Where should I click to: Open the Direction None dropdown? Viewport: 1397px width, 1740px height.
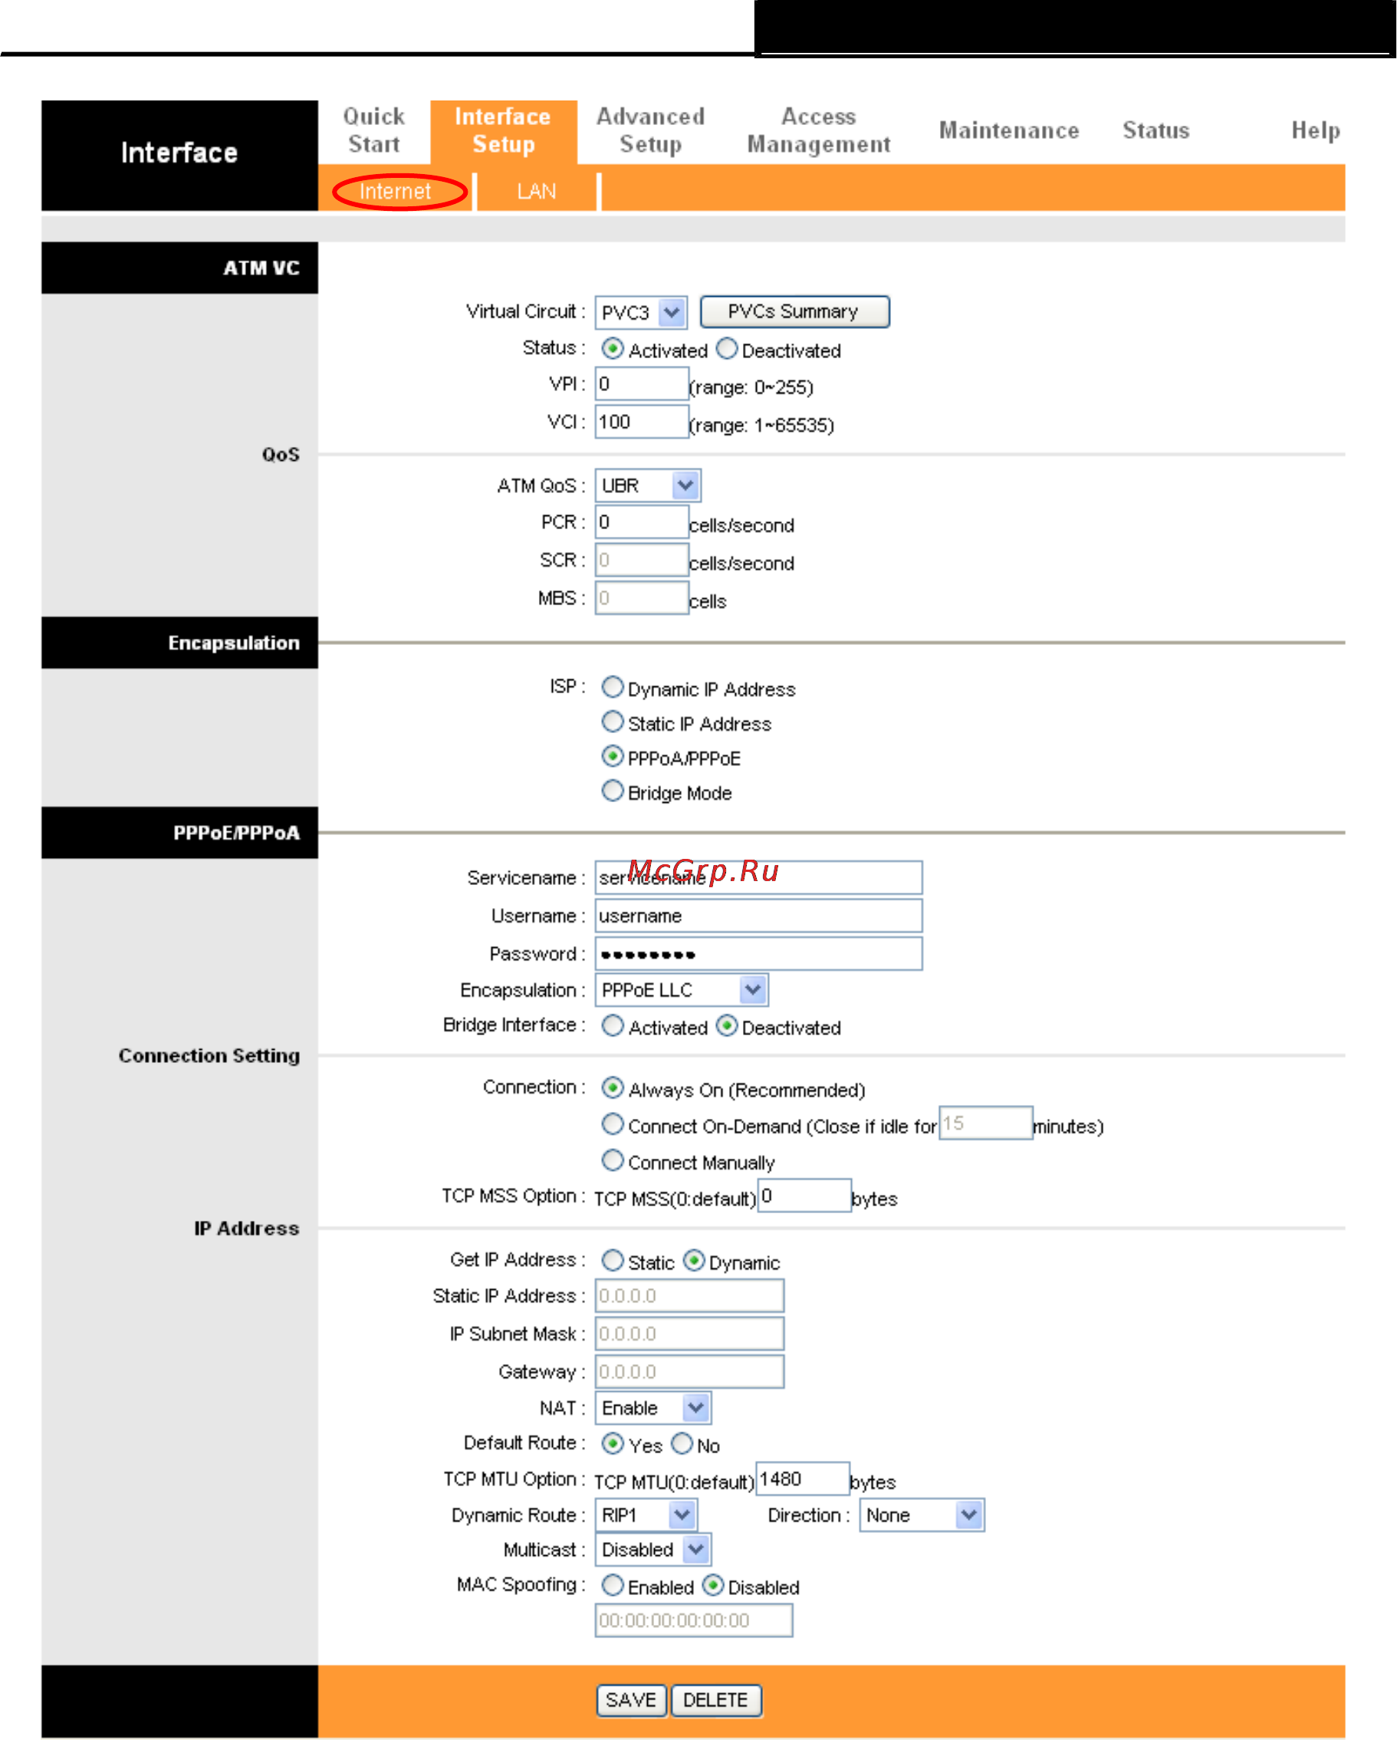click(922, 1515)
